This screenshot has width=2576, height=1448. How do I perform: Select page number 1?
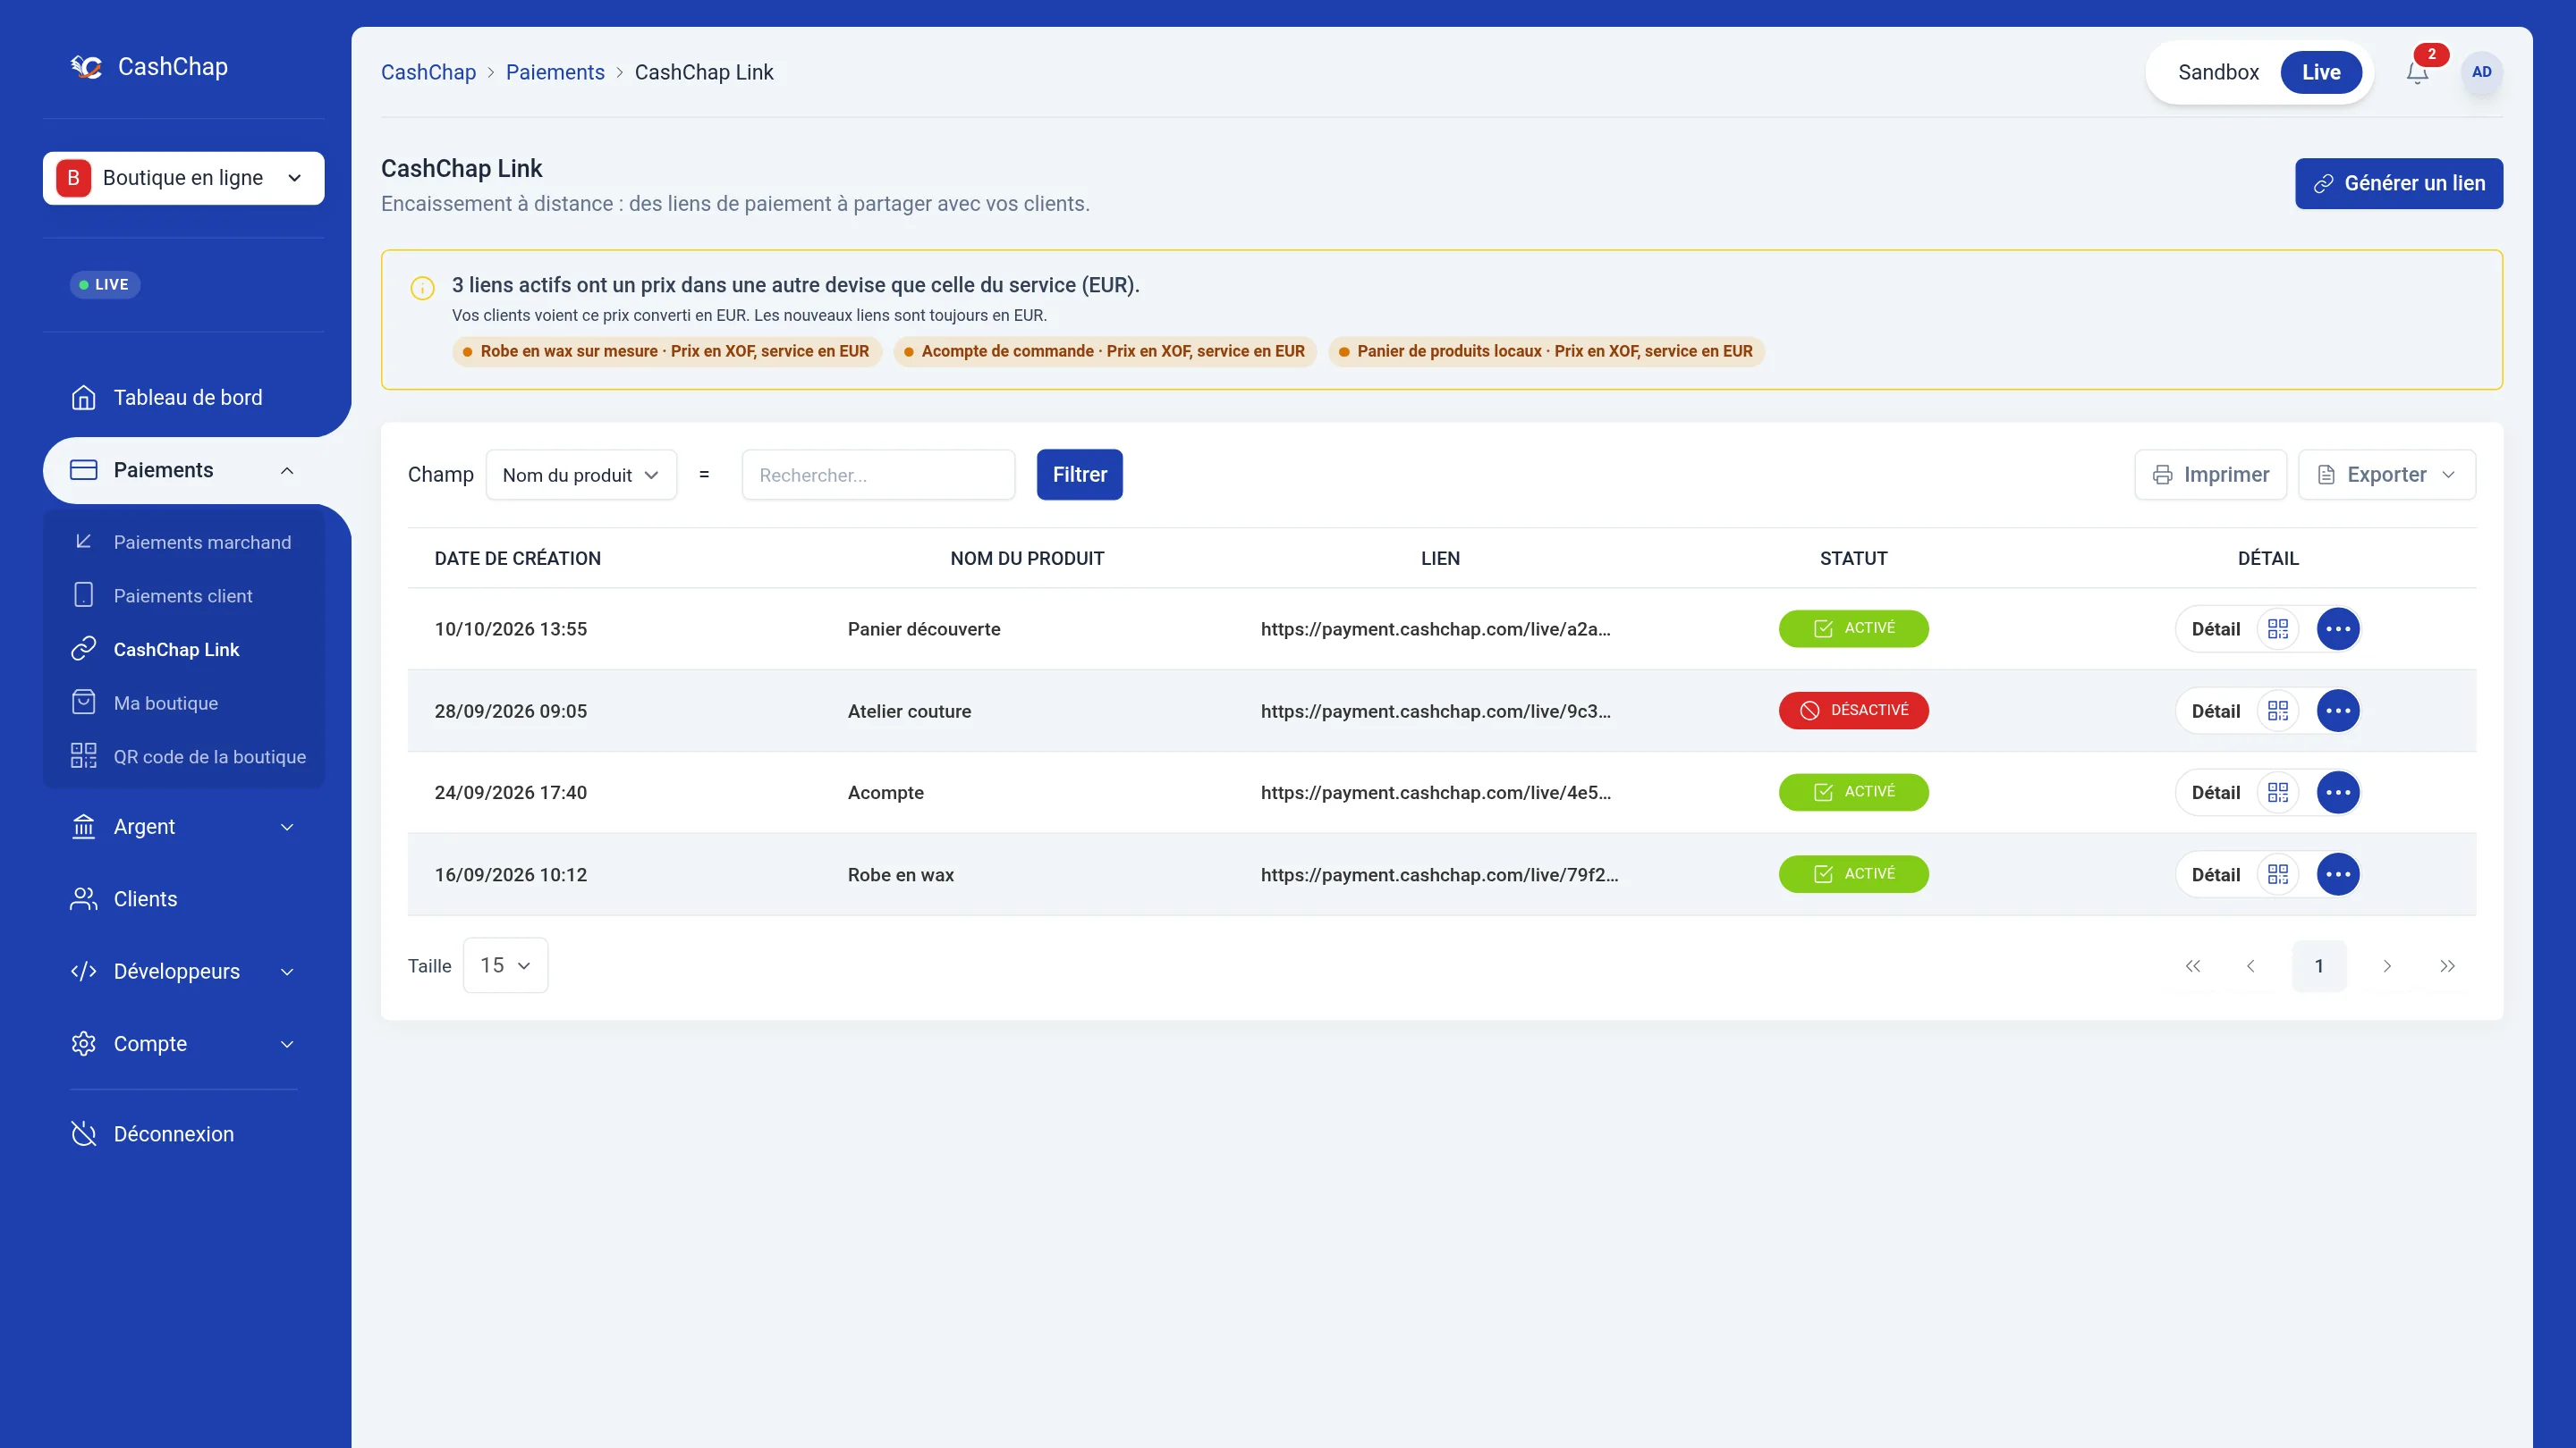(x=2319, y=966)
